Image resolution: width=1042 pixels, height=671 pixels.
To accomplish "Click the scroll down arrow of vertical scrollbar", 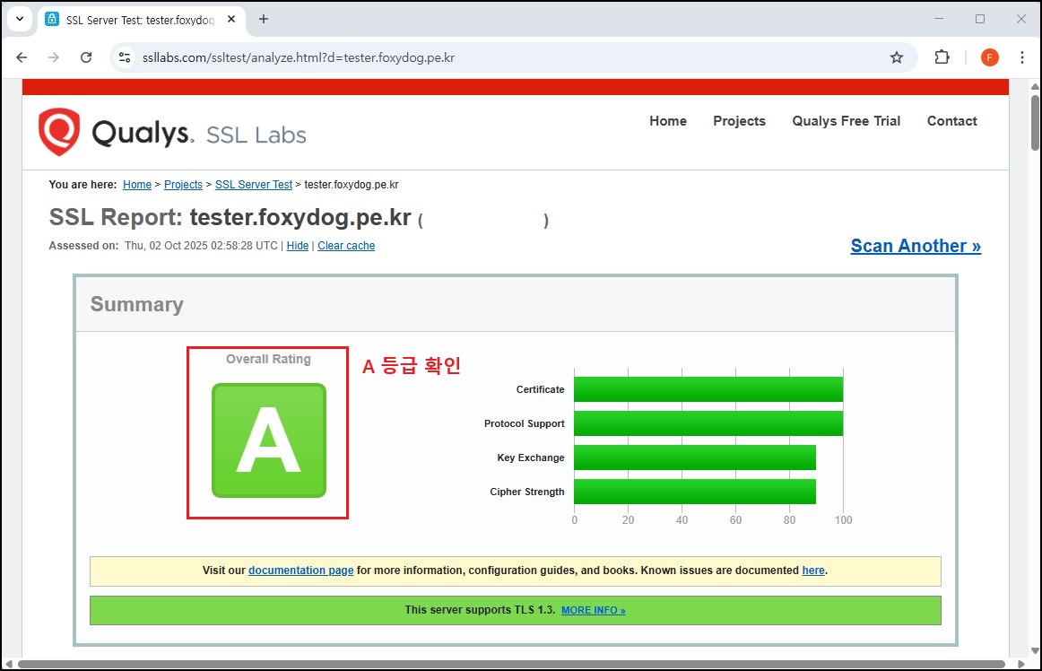I will click(x=1035, y=651).
